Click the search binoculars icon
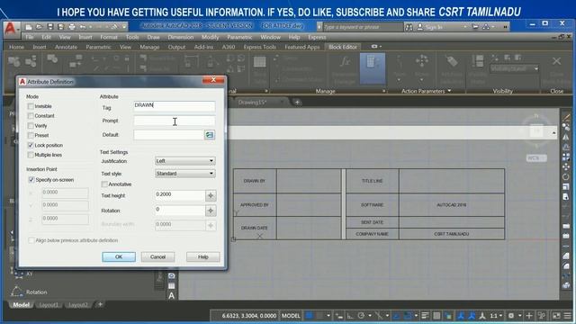The width and height of the screenshot is (576, 324). coord(409,27)
